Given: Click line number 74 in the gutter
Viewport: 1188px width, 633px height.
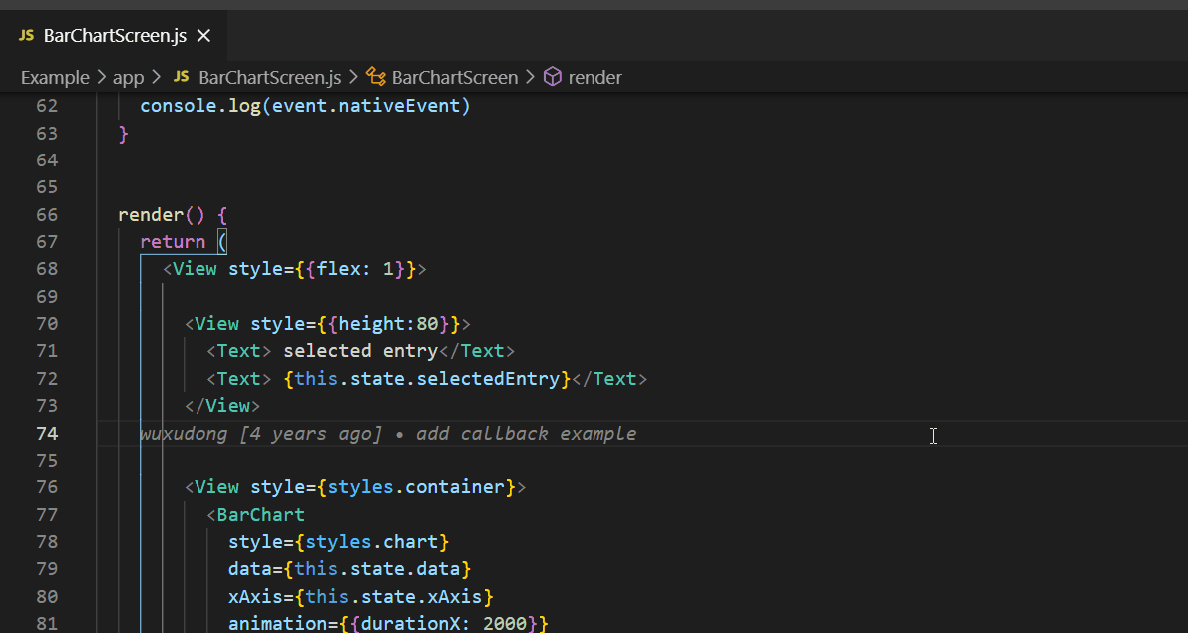Looking at the screenshot, I should pyautogui.click(x=47, y=433).
